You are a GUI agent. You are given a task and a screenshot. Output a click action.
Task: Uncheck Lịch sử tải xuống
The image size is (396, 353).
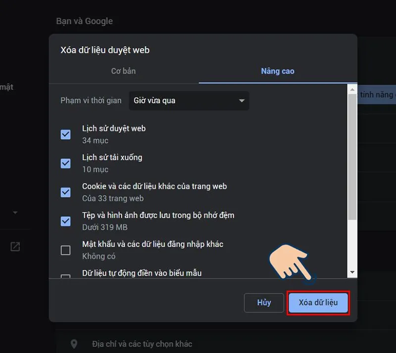(x=65, y=163)
